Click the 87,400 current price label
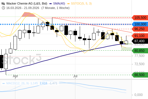The height and width of the screenshot is (99, 148). pos(140,41)
